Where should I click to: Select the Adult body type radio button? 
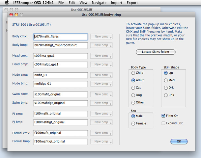point(133,80)
